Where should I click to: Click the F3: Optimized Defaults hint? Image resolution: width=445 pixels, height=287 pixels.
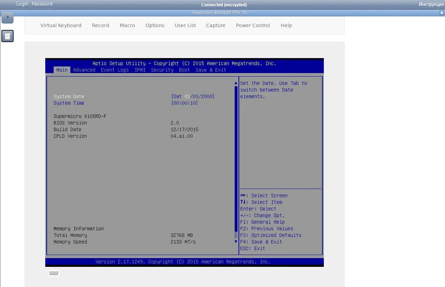[x=271, y=235]
